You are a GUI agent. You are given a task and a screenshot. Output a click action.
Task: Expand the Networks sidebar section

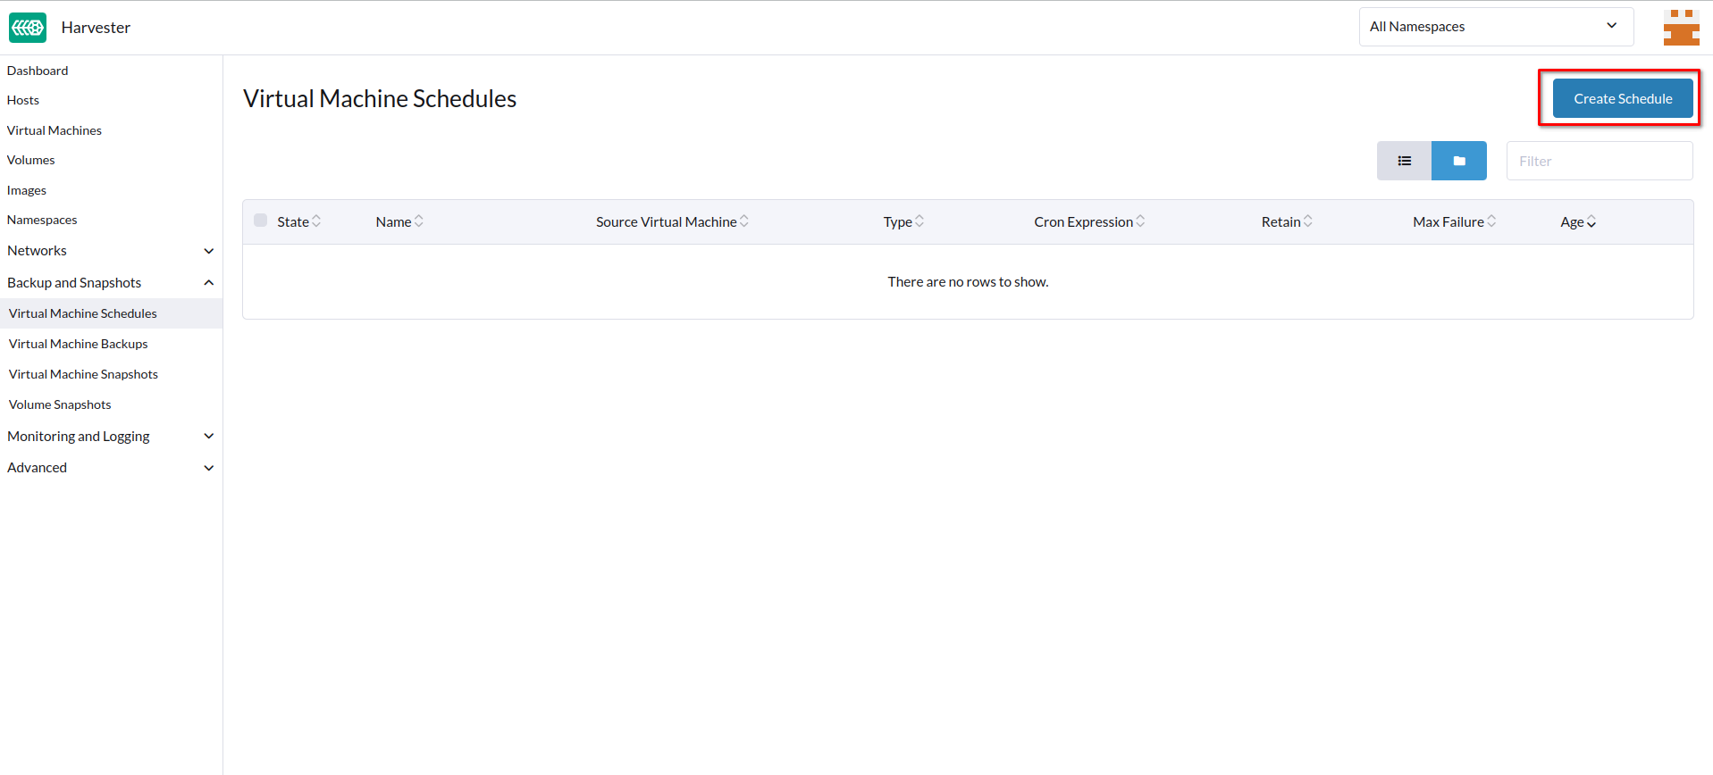[x=111, y=251]
